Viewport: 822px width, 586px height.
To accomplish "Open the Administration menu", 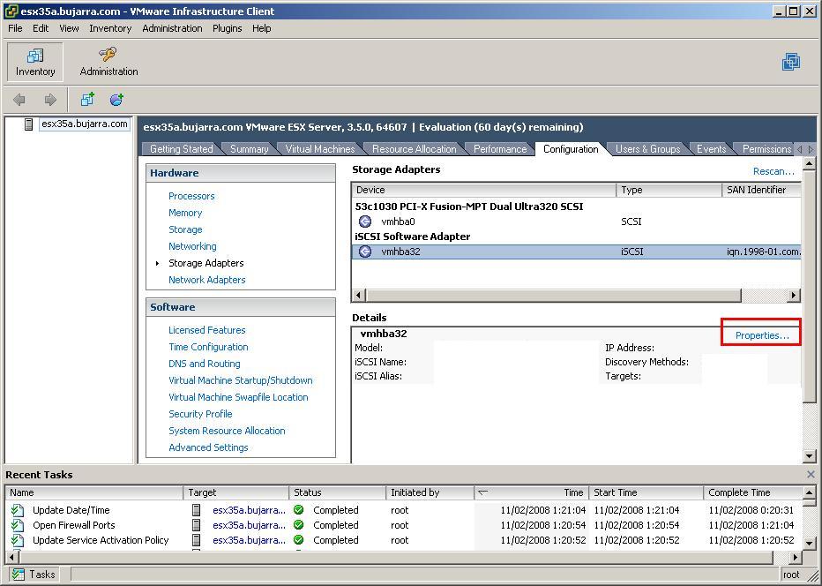I will tap(172, 28).
